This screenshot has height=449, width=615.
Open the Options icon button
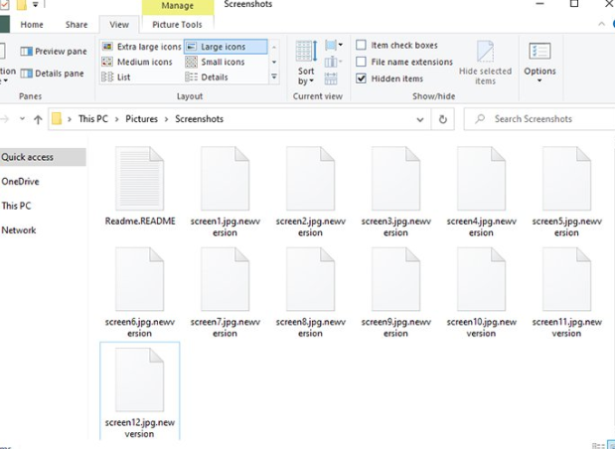(539, 60)
